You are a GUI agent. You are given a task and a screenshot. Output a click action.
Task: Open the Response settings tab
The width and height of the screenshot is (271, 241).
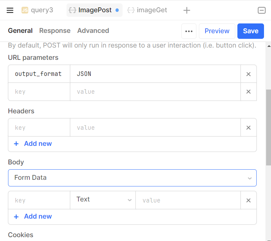(55, 31)
